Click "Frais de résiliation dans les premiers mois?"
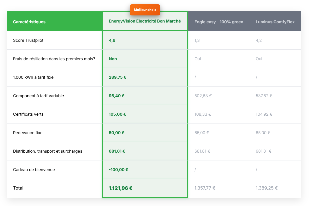Screen dimensions: 309x206 (x=54, y=59)
